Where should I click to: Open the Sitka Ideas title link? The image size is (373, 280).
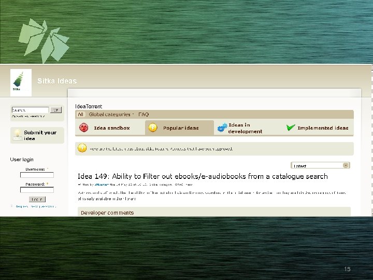coord(57,81)
